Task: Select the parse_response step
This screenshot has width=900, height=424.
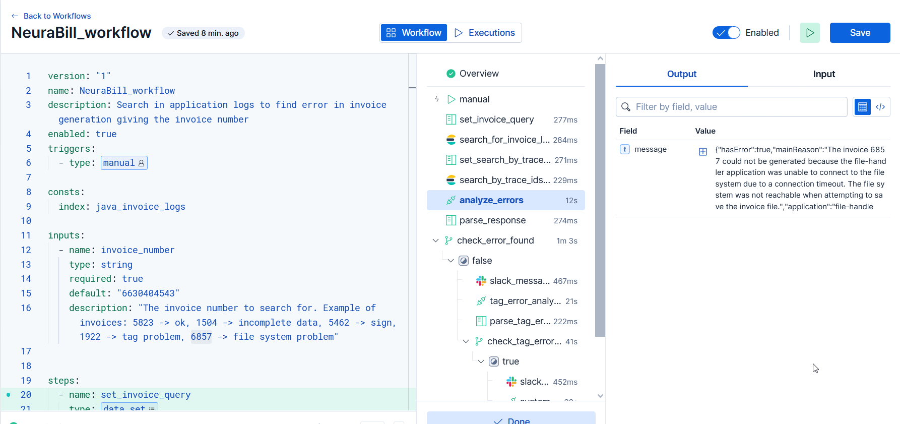Action: (506, 220)
